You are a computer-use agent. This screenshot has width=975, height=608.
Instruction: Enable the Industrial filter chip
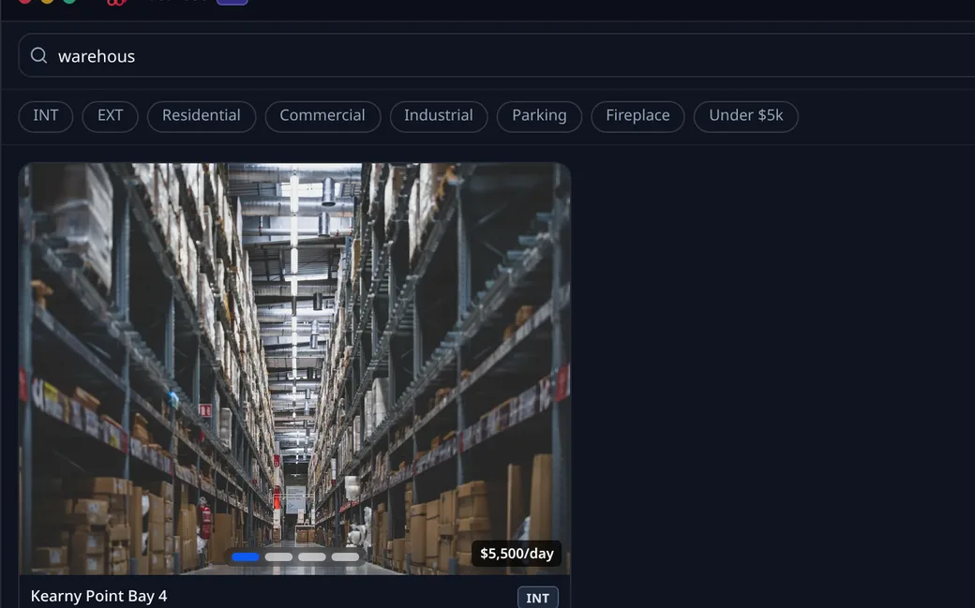click(439, 116)
